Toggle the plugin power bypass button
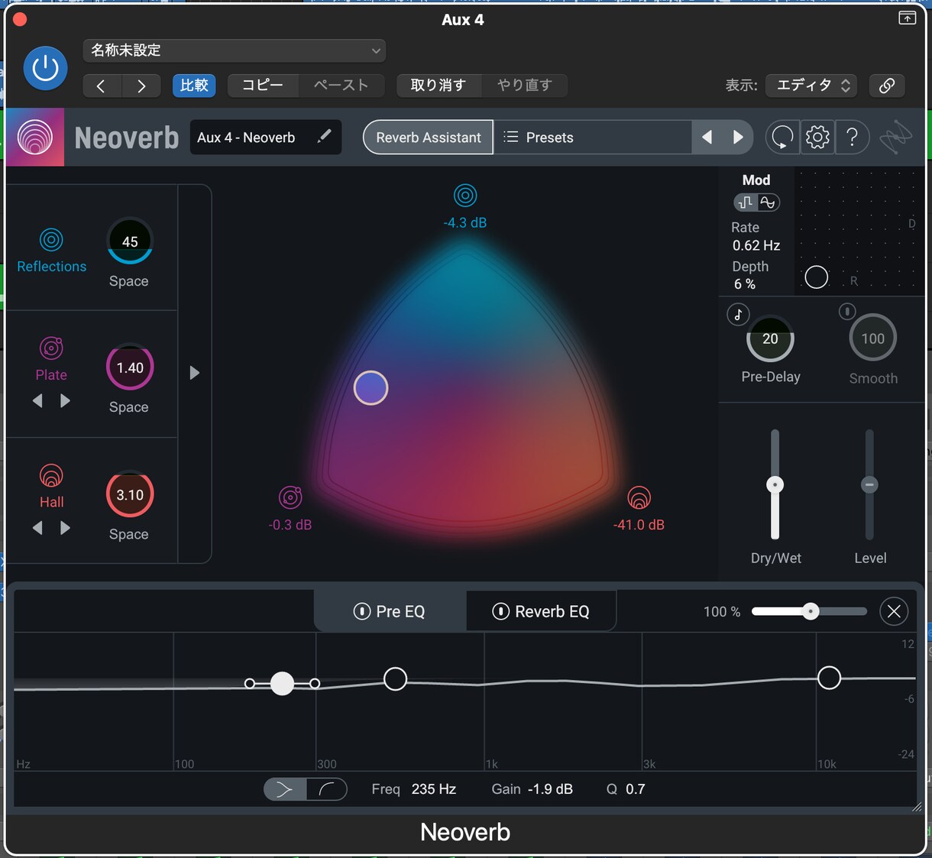 45,68
